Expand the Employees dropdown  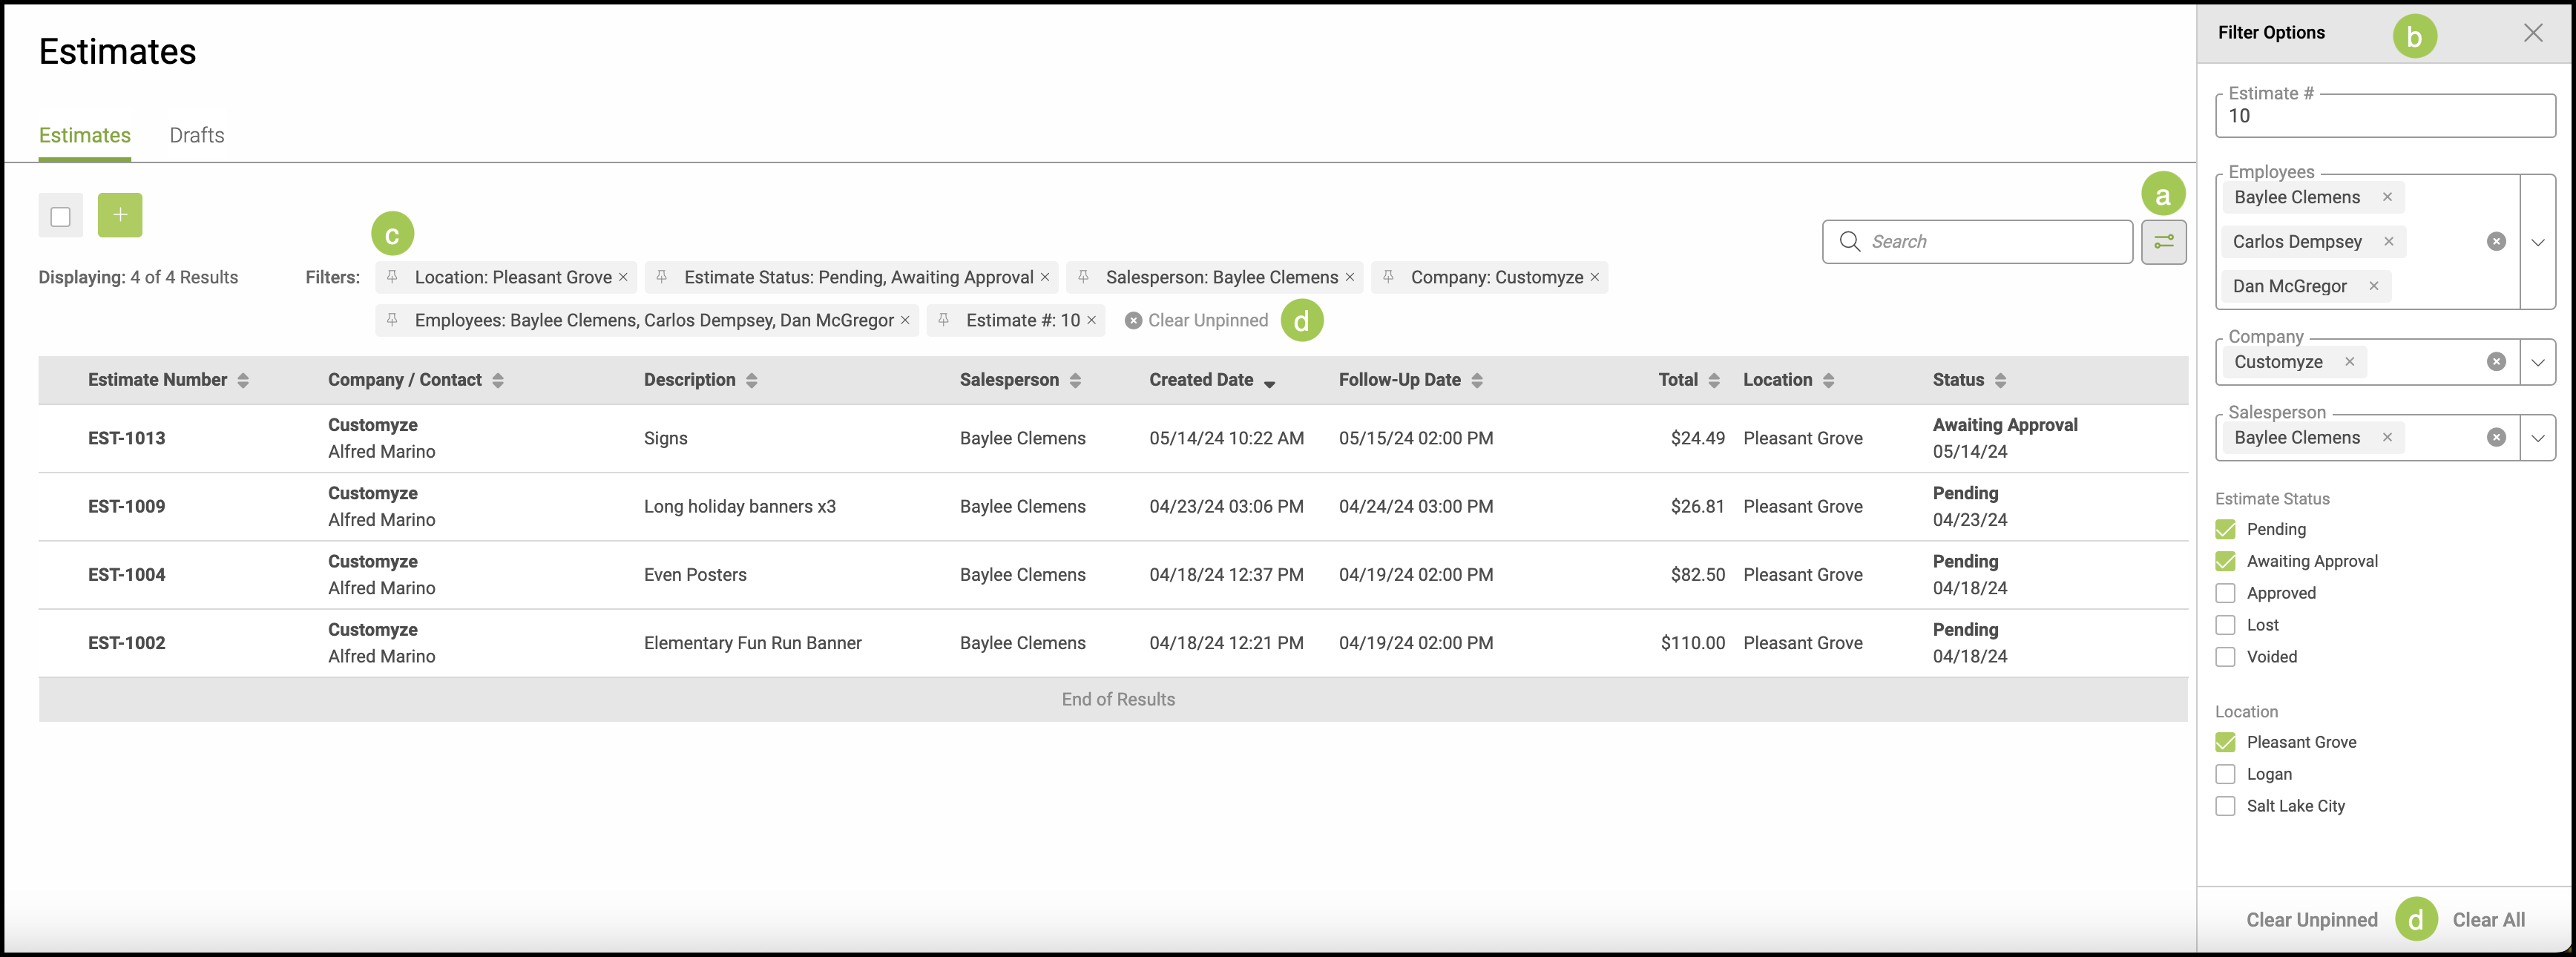coord(2538,242)
